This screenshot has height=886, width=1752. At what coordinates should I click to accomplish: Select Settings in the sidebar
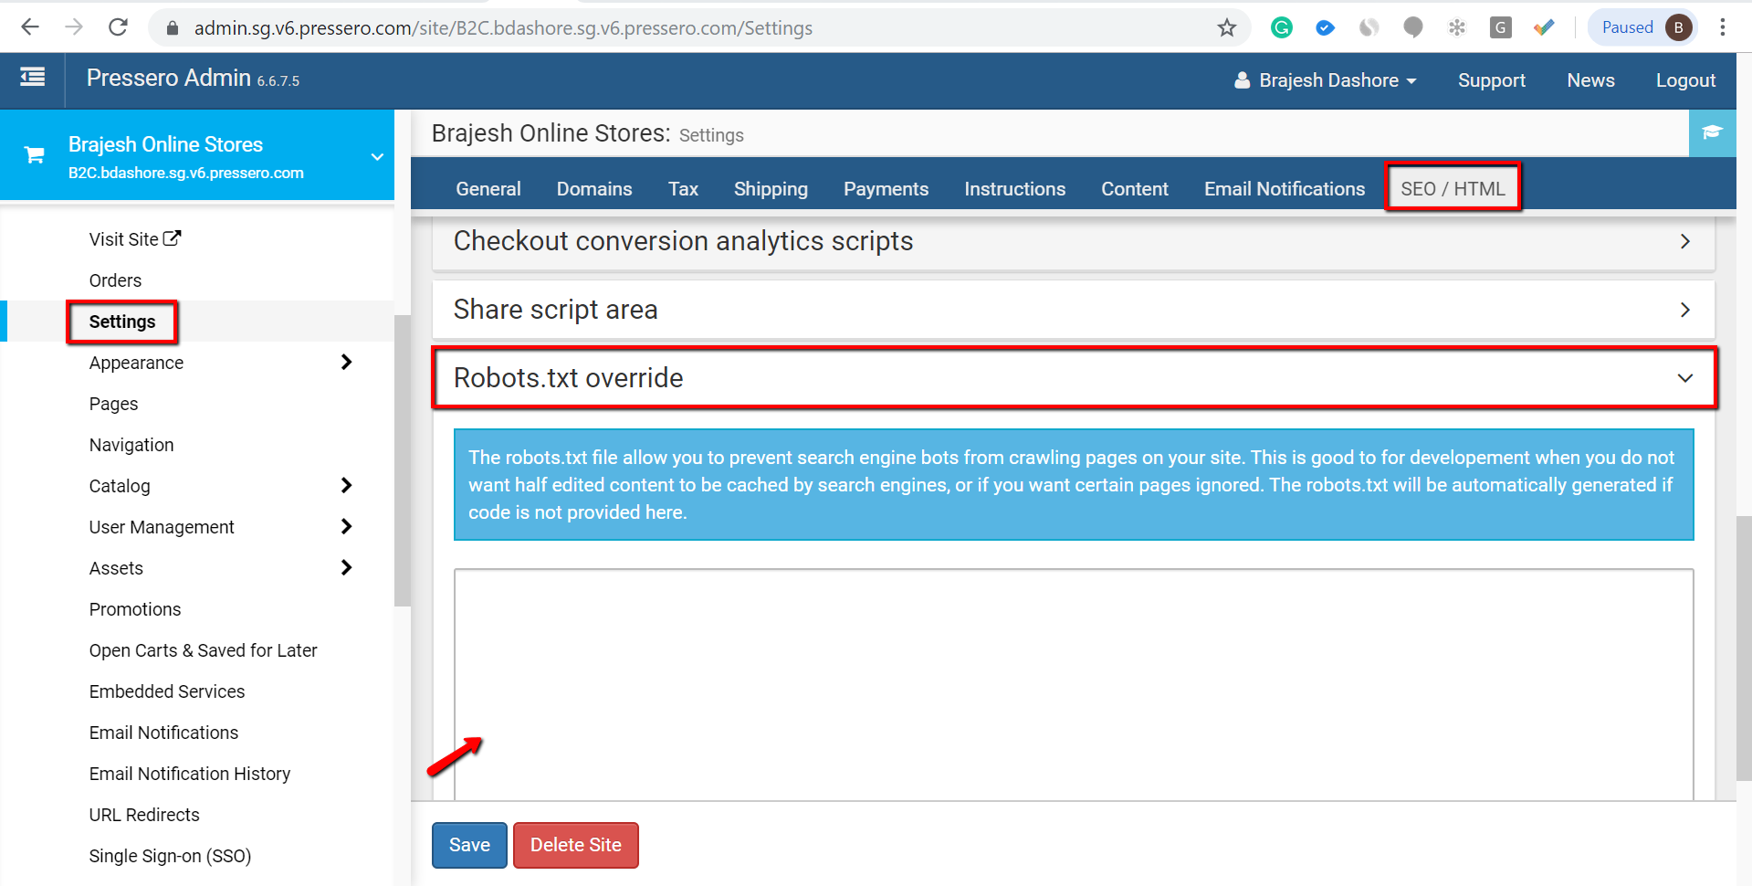(122, 322)
